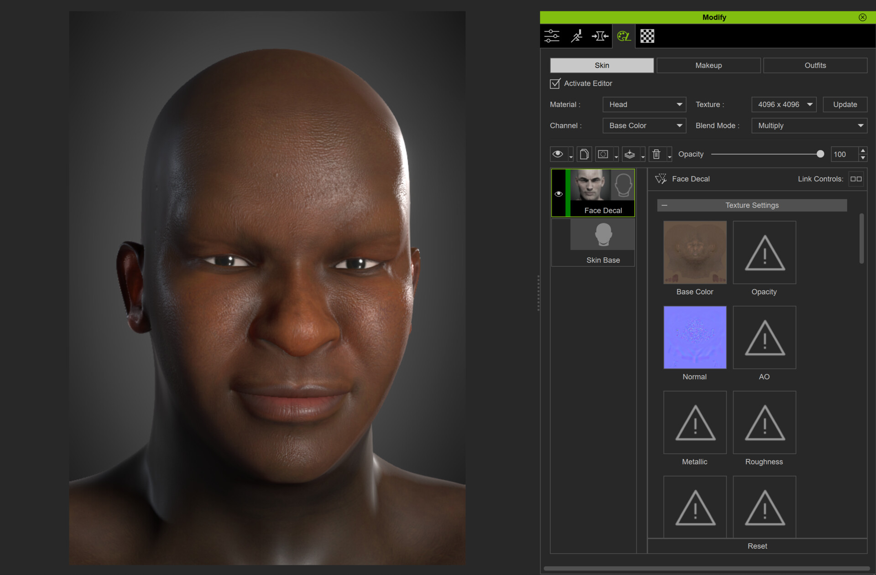Open the Motion running figure tab
The width and height of the screenshot is (876, 575).
(x=576, y=36)
